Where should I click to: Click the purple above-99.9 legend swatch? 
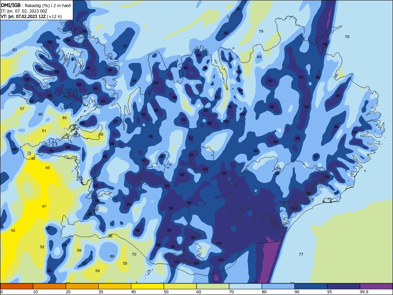376,286
